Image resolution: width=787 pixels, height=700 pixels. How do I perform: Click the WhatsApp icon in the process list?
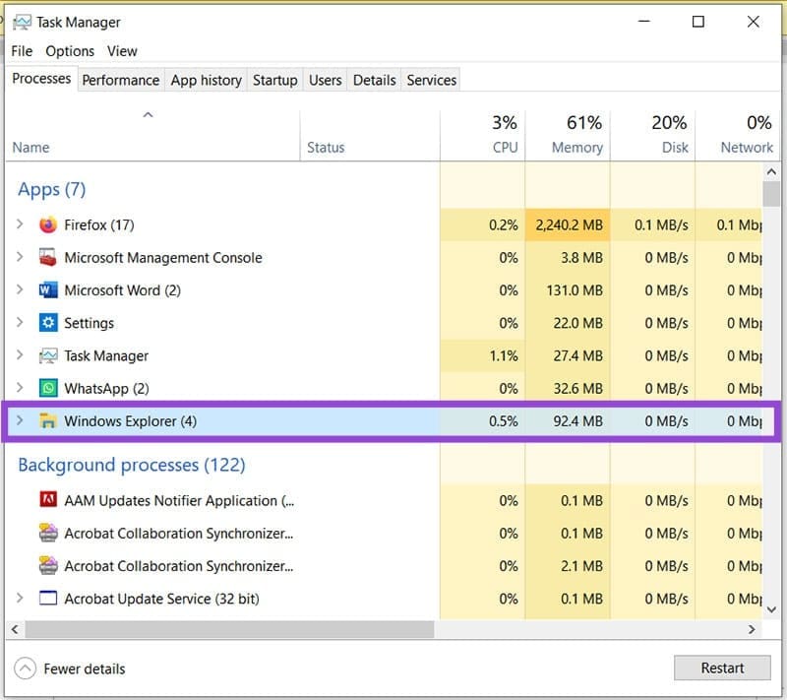pyautogui.click(x=48, y=388)
